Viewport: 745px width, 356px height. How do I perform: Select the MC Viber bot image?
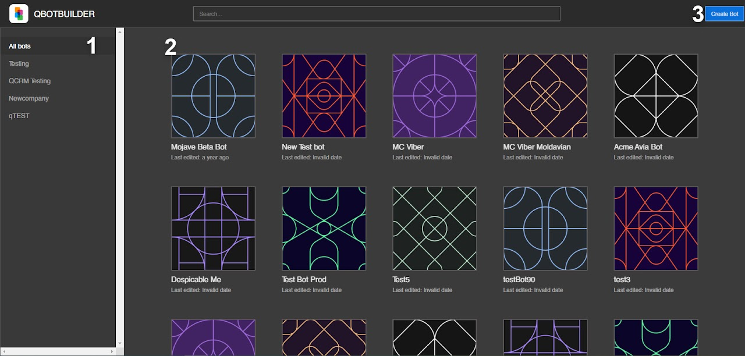(434, 96)
